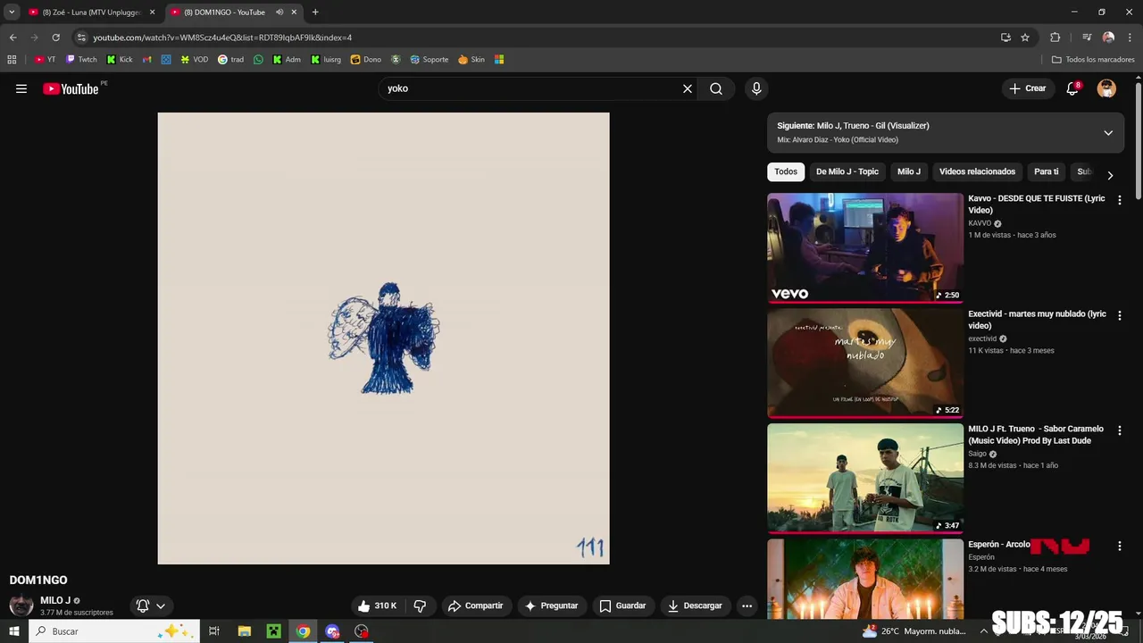1143x643 pixels.
Task: Open more actions ellipsis under video
Action: (x=747, y=605)
